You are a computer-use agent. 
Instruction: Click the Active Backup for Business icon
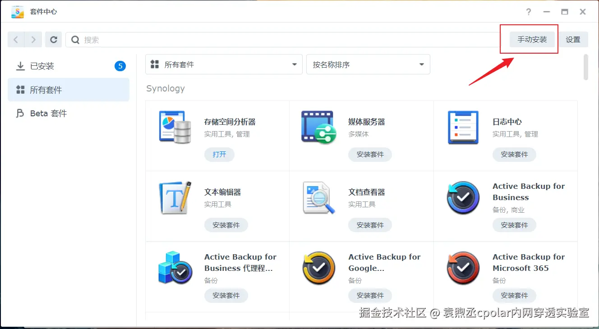(x=463, y=198)
